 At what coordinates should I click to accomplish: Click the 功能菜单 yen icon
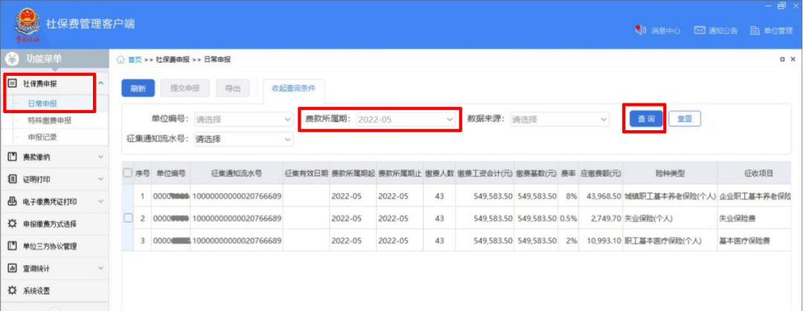13,59
